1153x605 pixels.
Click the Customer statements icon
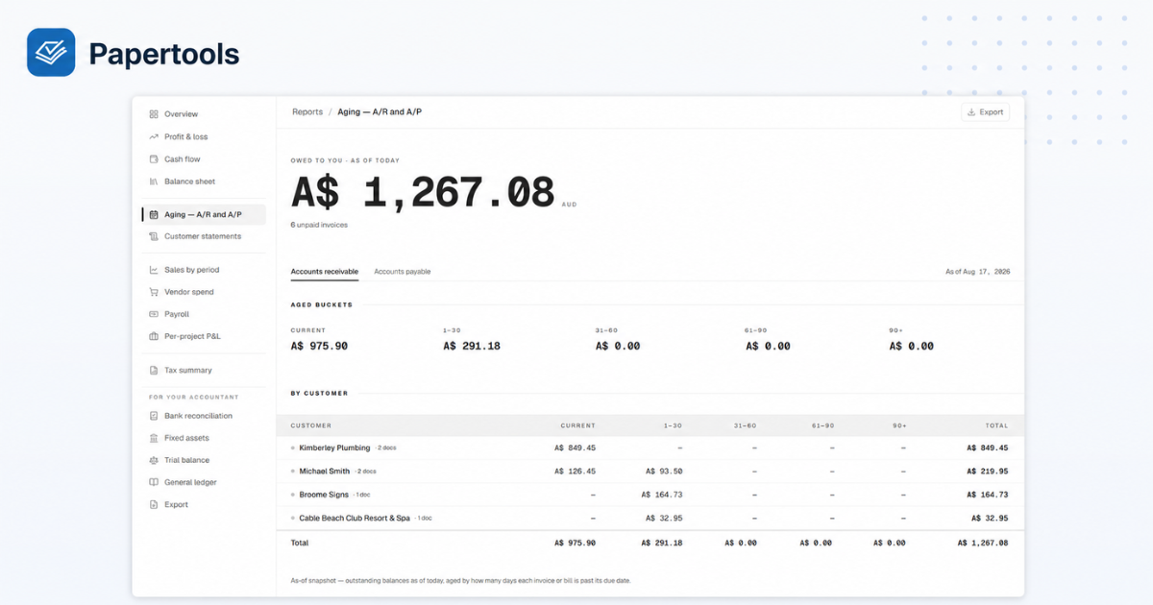click(x=154, y=236)
